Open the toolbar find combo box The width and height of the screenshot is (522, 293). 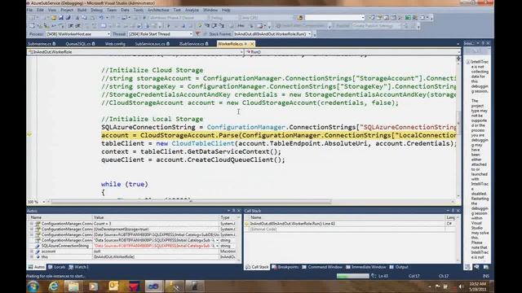[x=334, y=18]
